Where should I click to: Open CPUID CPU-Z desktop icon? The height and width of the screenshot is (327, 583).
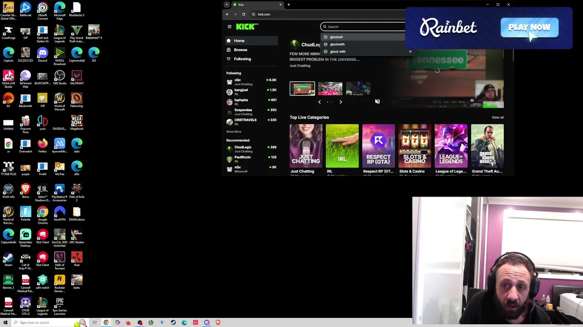[x=26, y=307]
